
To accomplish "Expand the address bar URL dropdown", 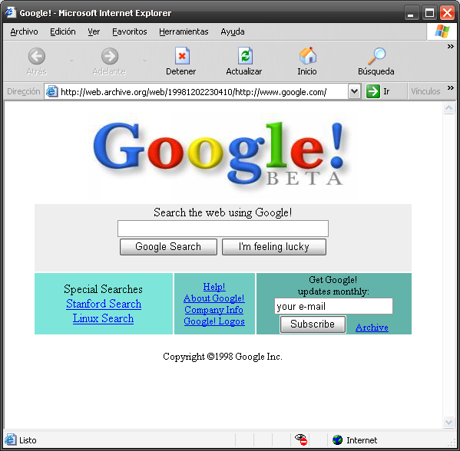I will tap(354, 91).
